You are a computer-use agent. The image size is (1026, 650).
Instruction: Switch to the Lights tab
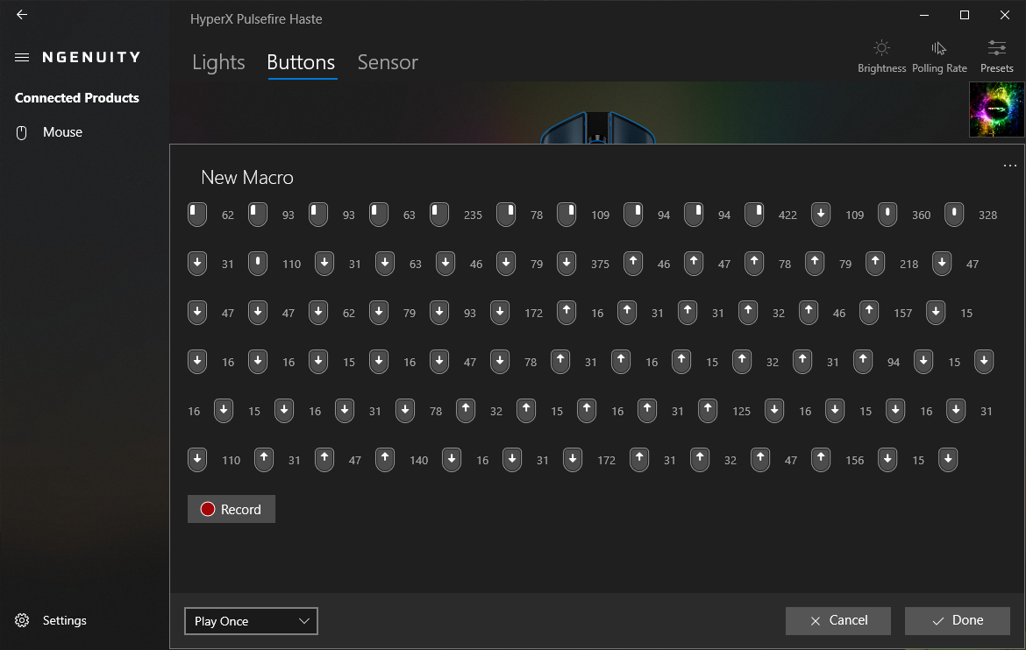pos(218,62)
